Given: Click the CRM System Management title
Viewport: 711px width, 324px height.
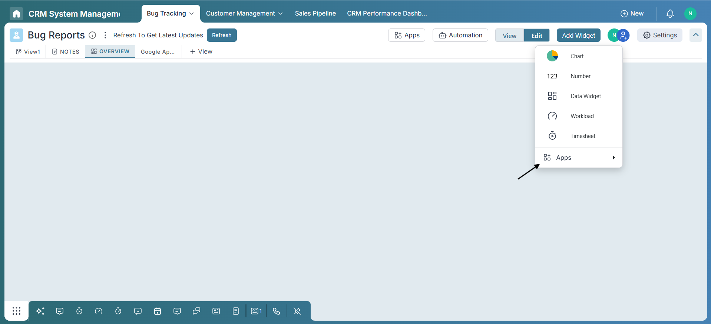Looking at the screenshot, I should point(74,14).
